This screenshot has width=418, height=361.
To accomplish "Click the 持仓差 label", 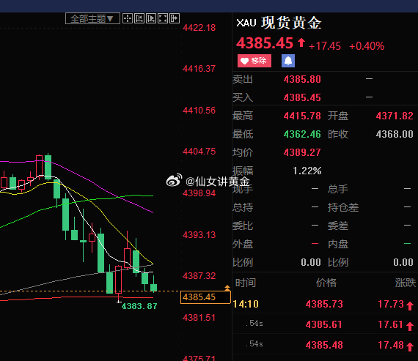I will tap(343, 207).
